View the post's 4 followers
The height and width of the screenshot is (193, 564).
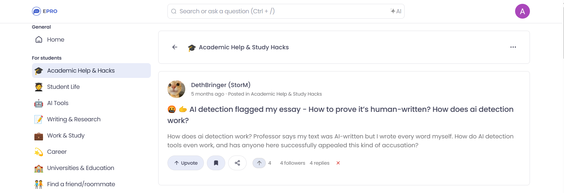pyautogui.click(x=292, y=163)
